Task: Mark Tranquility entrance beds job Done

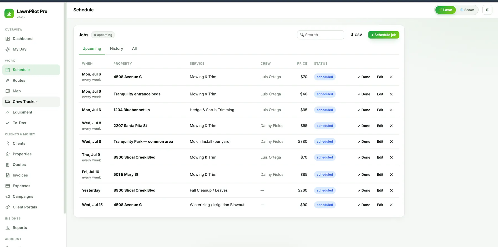Action: 364,94
